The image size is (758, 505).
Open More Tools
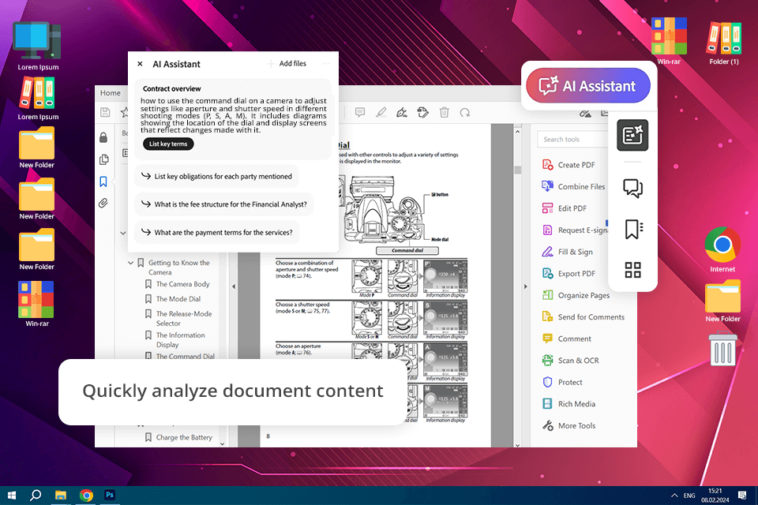point(569,426)
